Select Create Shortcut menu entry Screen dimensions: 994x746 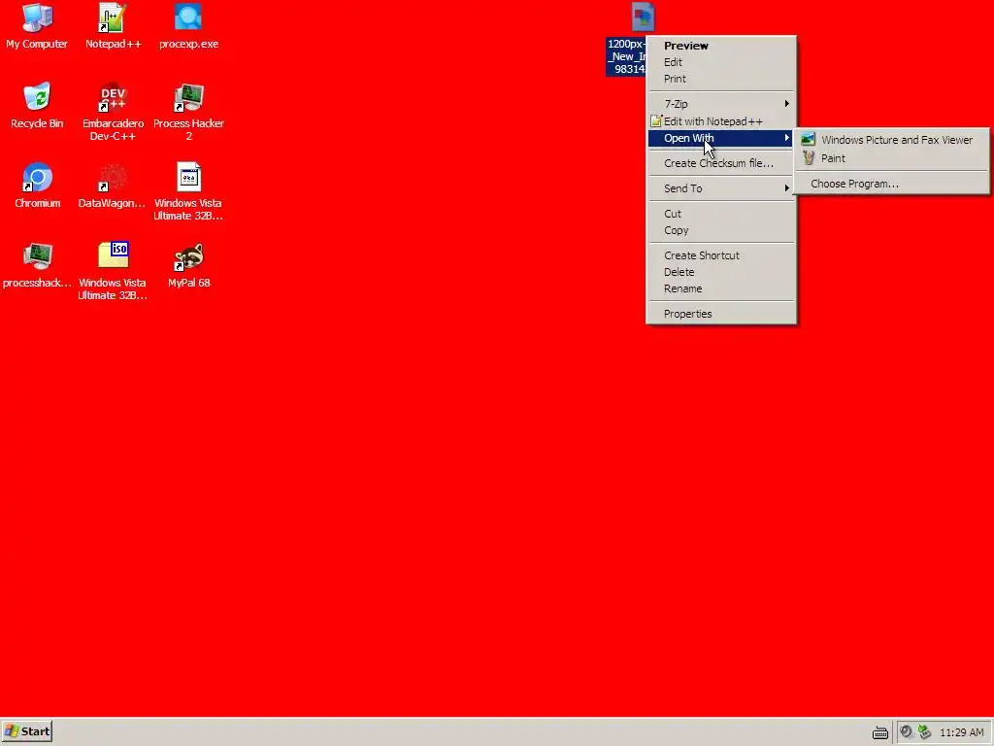721,255
